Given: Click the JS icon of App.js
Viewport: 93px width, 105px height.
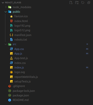Looking at the screenshot, I should tap(11, 54).
